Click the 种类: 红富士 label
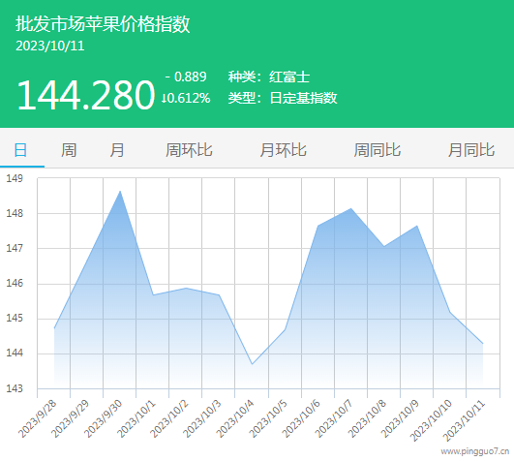 [269, 77]
